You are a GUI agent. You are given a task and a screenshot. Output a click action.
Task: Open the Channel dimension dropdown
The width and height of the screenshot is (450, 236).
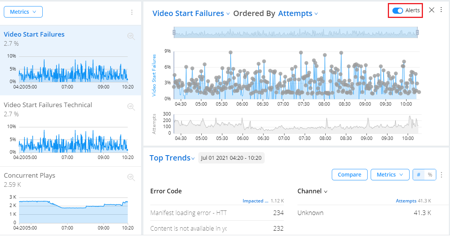[x=312, y=191]
